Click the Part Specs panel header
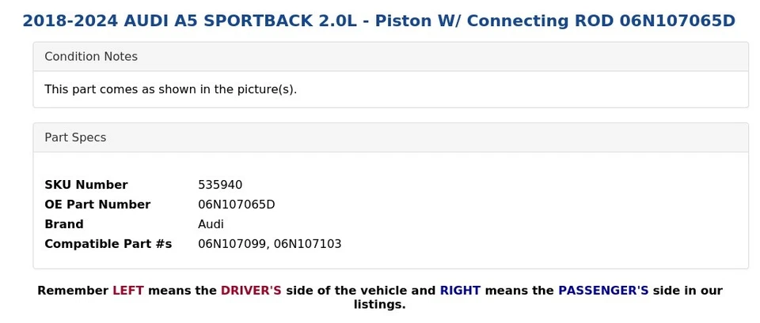 tap(390, 137)
